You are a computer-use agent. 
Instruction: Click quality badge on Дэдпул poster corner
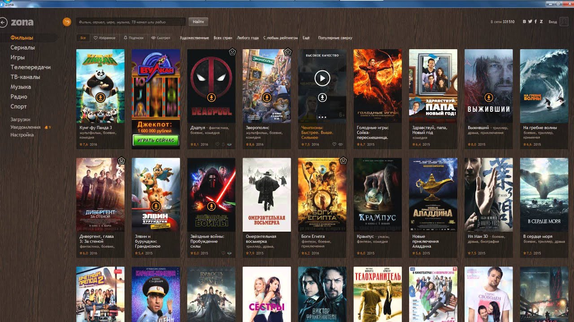pyautogui.click(x=232, y=52)
